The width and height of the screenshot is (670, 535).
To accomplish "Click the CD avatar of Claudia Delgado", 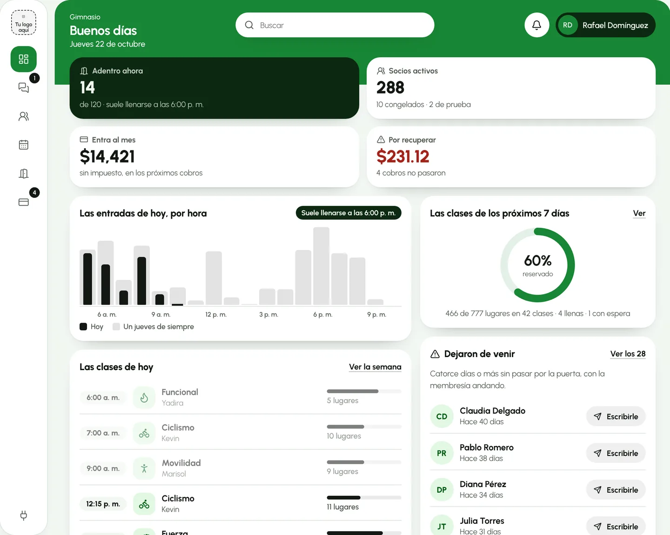I will click(442, 416).
